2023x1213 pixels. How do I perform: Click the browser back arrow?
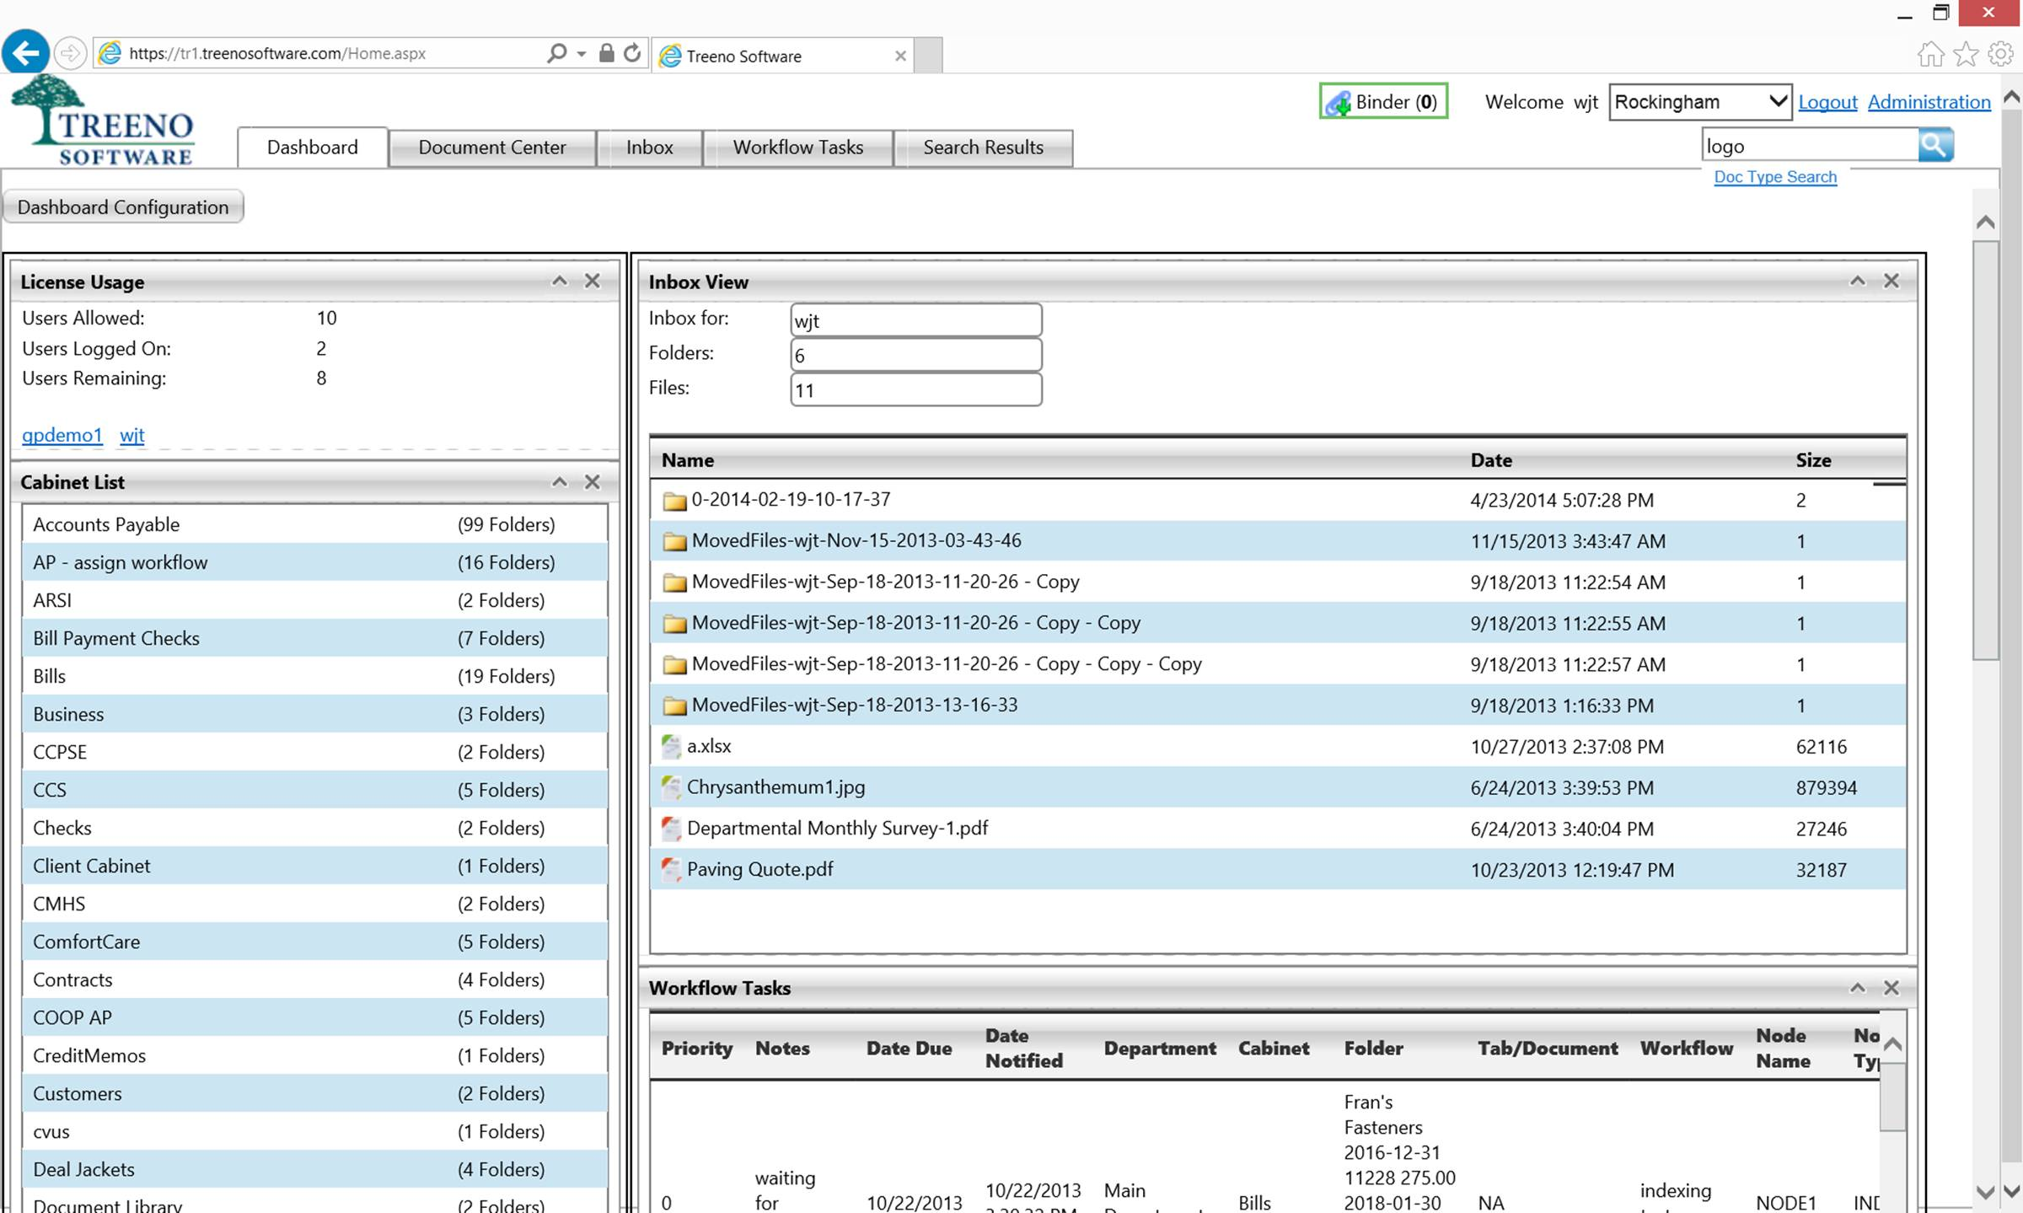click(x=25, y=53)
